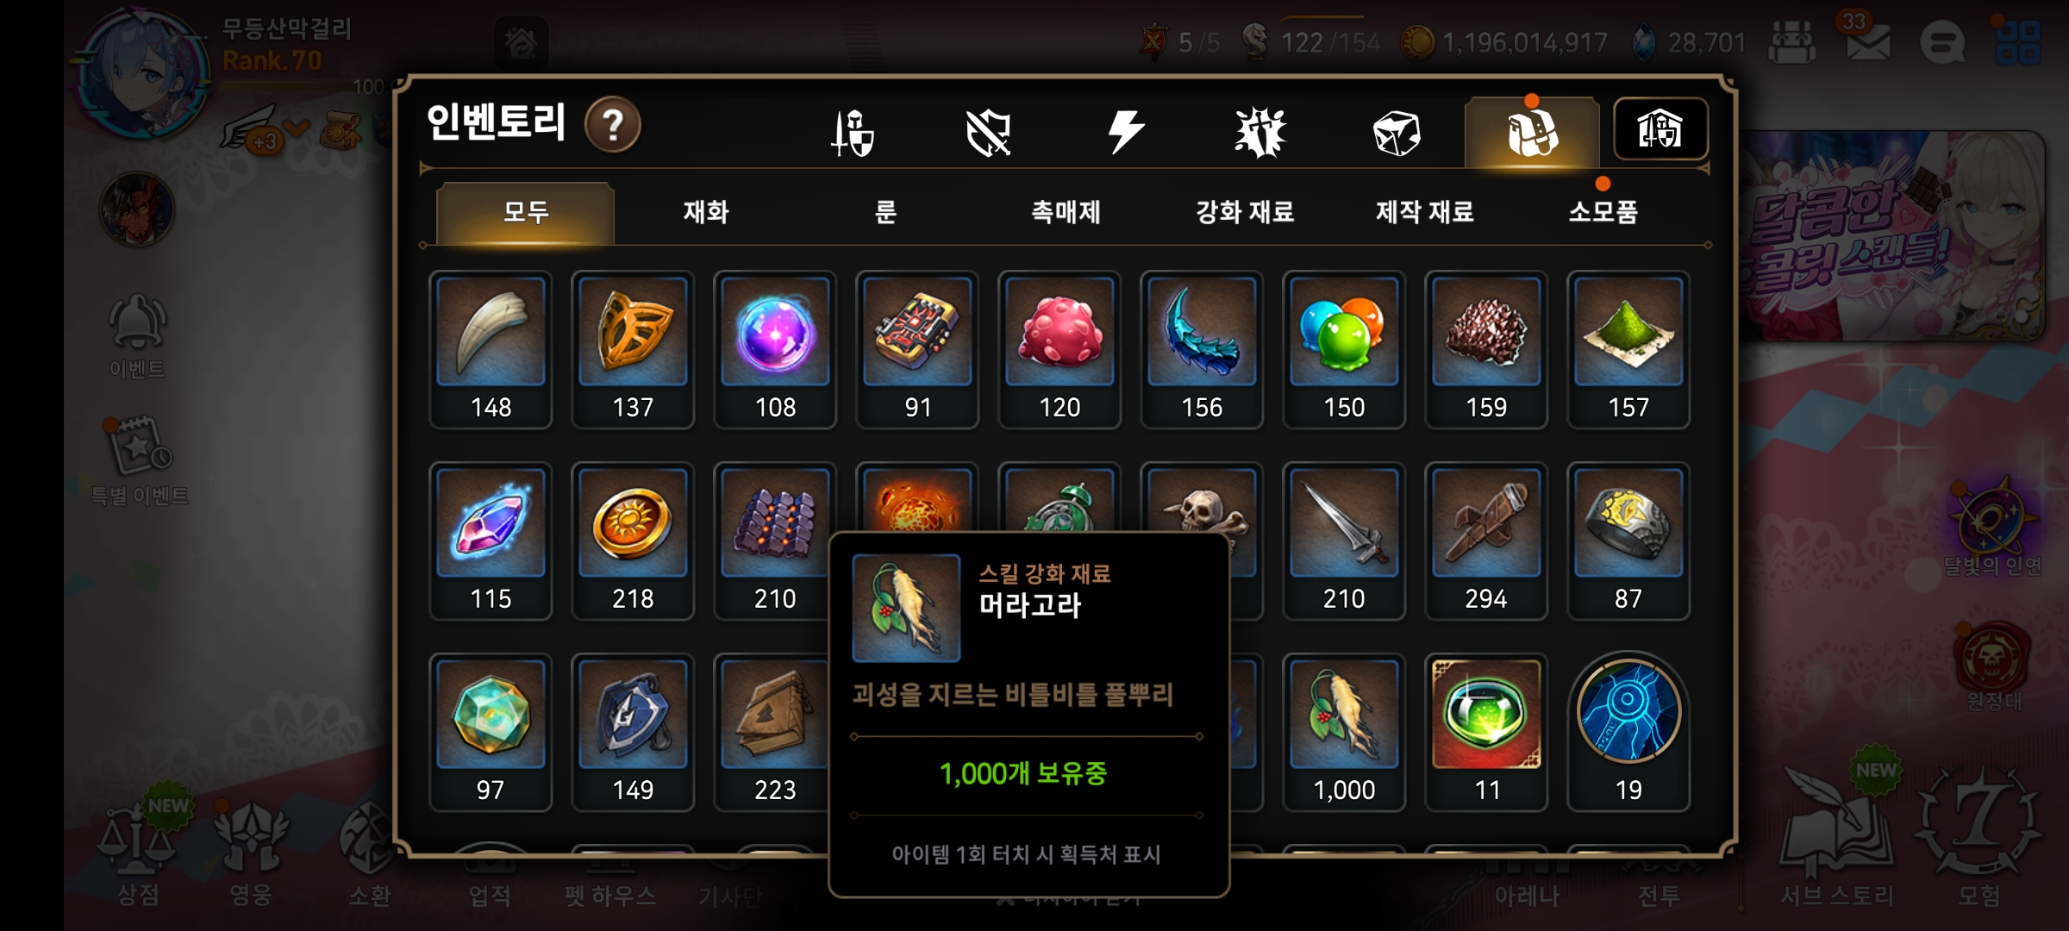This screenshot has height=931, width=2069.
Task: Select the white fang item with 148
Action: tap(491, 349)
